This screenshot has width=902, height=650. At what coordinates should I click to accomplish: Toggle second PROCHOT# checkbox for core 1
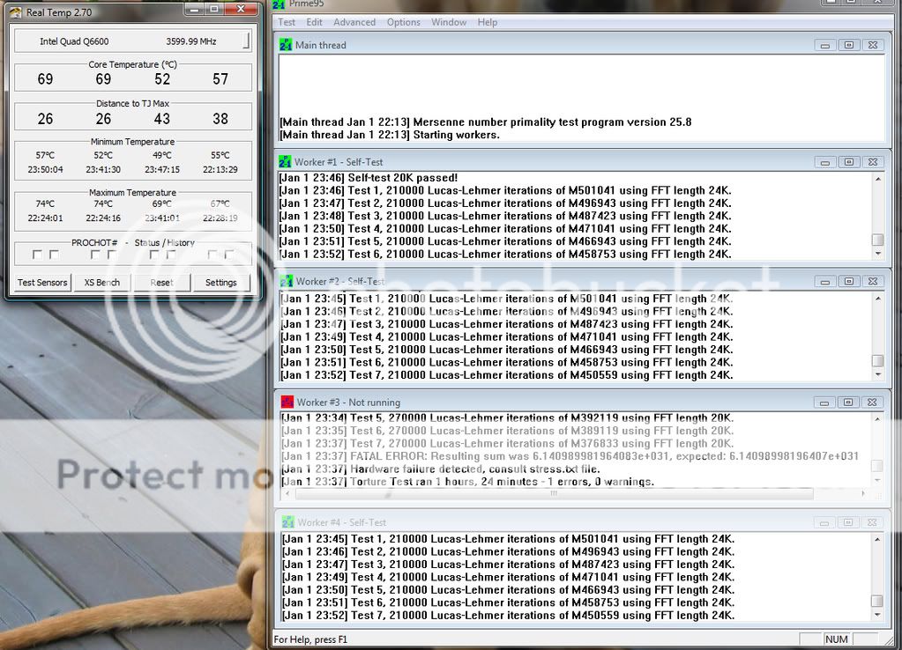tap(54, 255)
